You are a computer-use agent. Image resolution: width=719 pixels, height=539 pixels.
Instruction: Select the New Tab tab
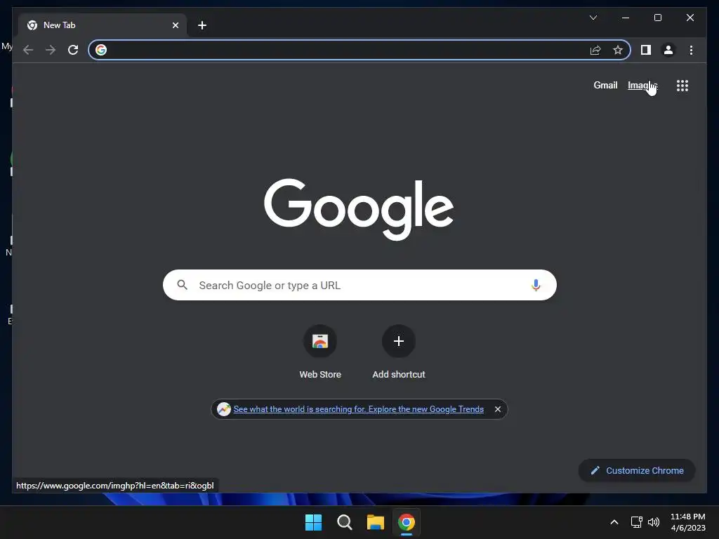[x=102, y=25]
